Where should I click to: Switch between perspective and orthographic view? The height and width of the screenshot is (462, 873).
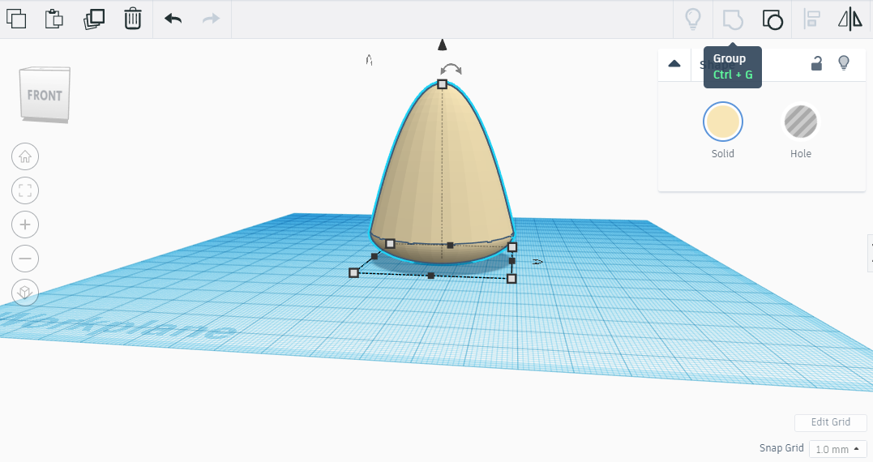[x=25, y=293]
